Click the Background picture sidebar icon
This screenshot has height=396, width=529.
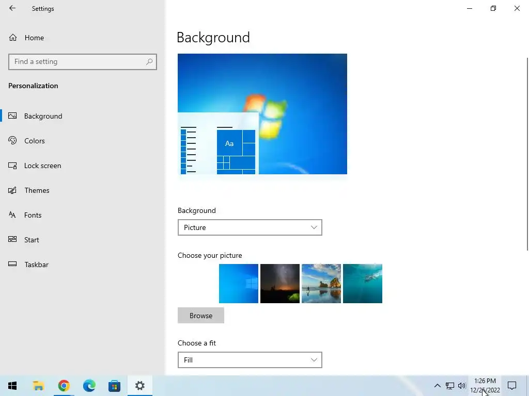click(x=12, y=116)
